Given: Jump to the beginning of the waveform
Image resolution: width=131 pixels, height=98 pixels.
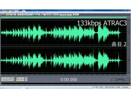Looking at the screenshot, I should [2, 80].
